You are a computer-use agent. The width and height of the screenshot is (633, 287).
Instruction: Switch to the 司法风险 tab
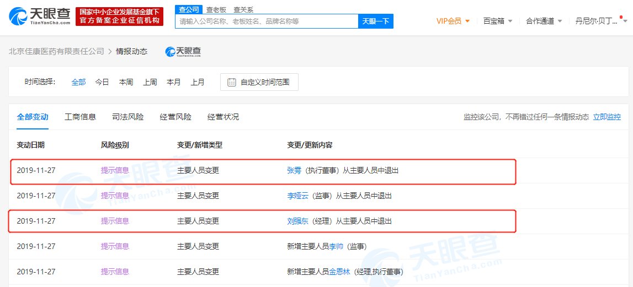click(127, 117)
